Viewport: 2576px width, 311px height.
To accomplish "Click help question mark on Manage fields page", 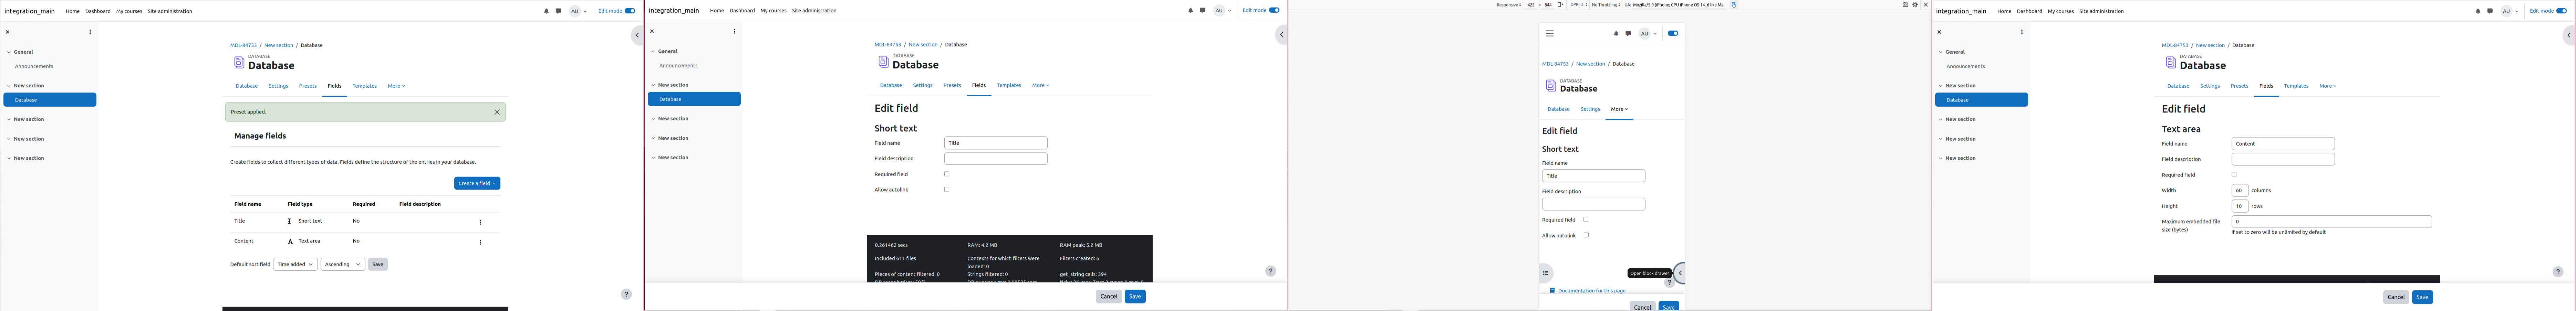I will click(x=626, y=294).
